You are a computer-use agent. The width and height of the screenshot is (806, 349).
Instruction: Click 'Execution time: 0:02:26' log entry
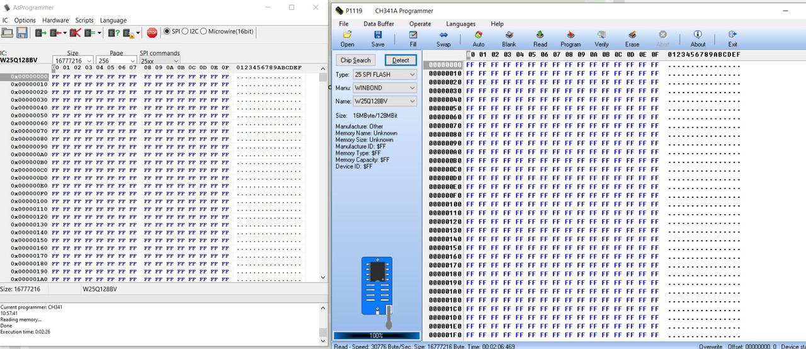25,331
